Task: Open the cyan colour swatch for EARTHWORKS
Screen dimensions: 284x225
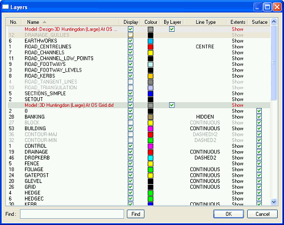Action: 151,41
